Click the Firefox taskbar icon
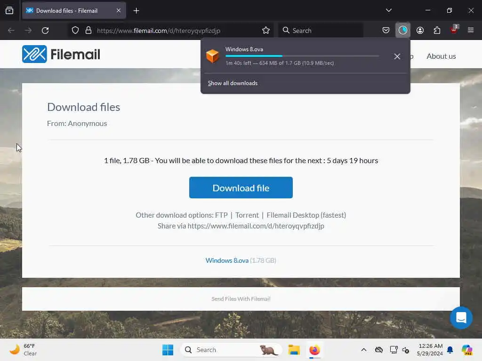The image size is (482, 361). [314, 350]
